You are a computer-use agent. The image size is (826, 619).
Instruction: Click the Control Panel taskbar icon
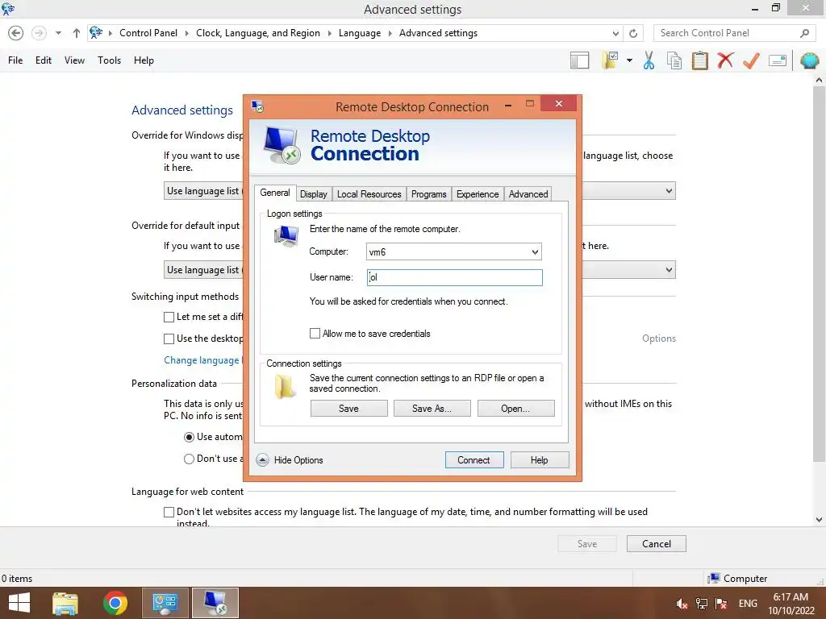tap(165, 603)
